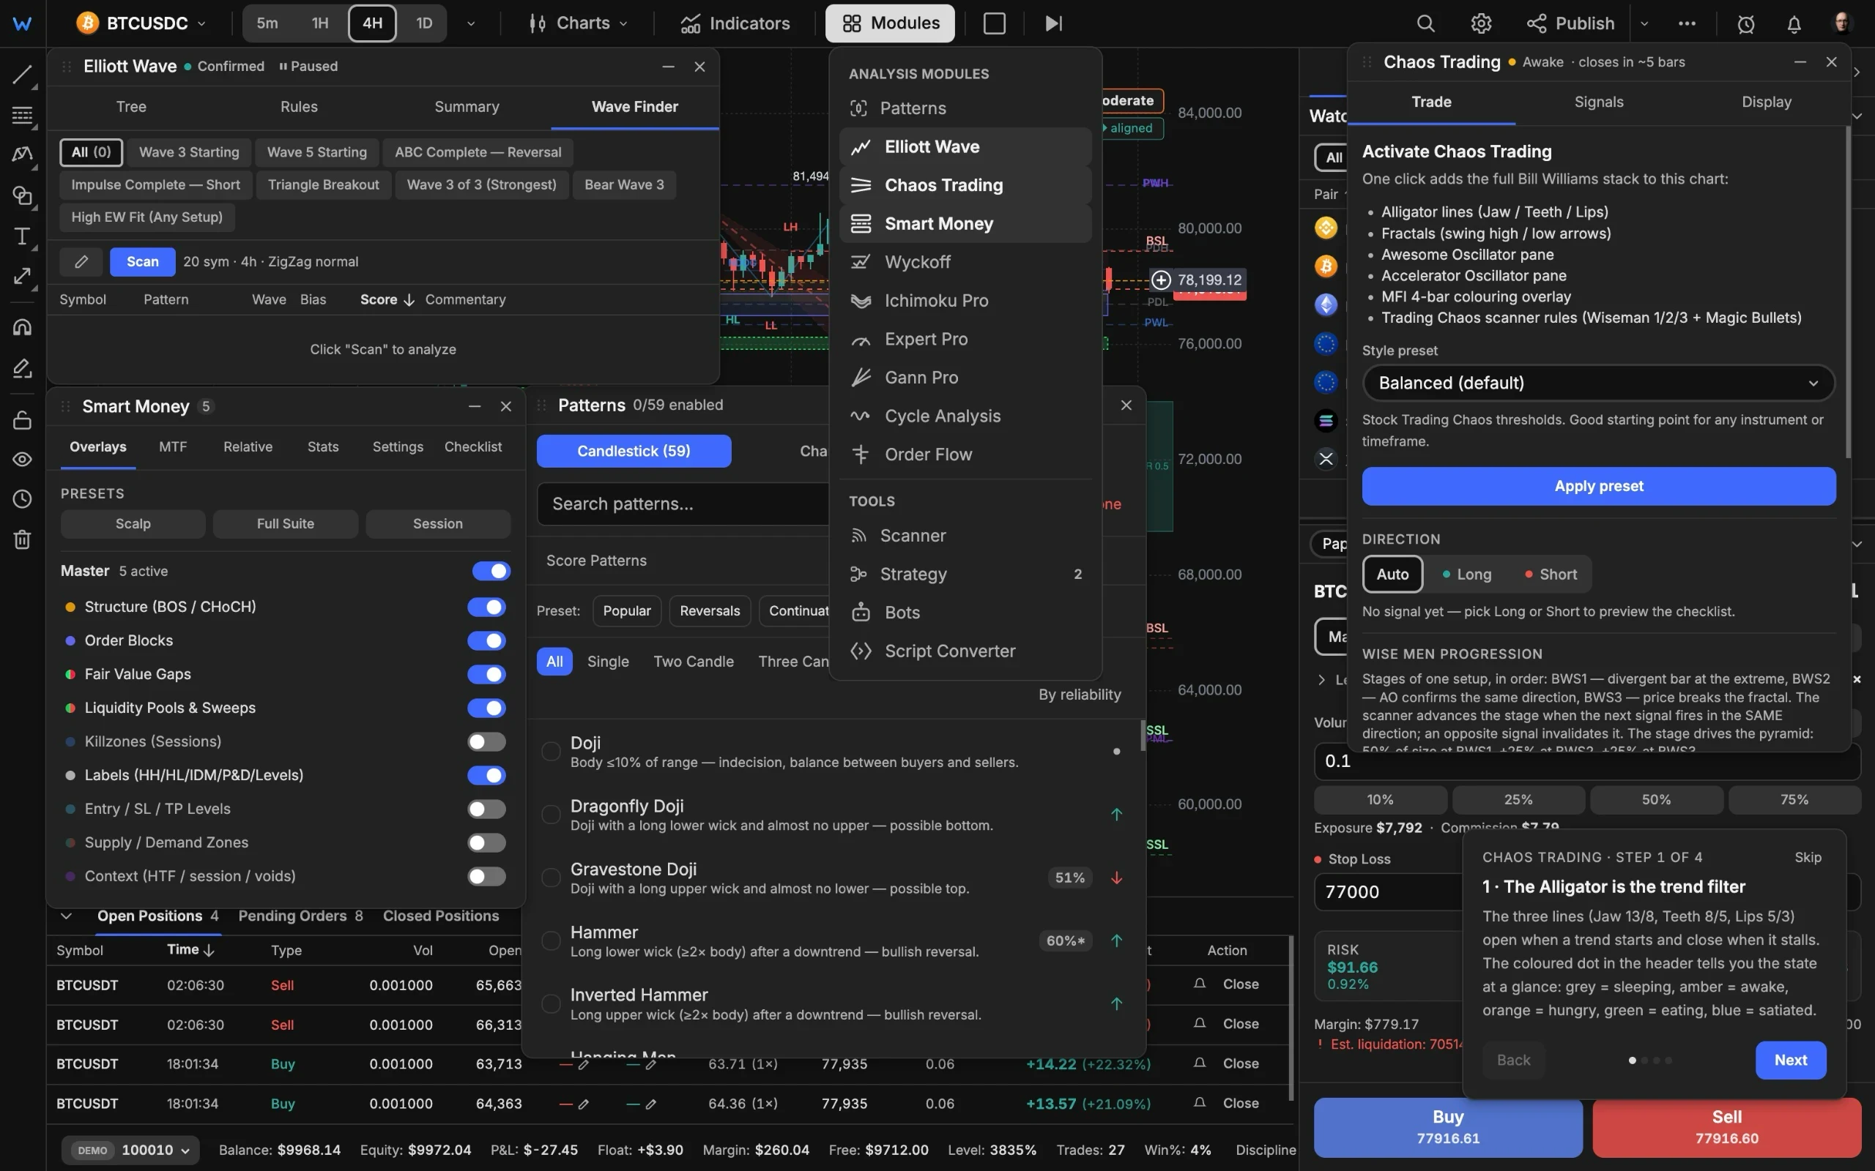Open the Rules tab in Elliott Wave
This screenshot has width=1875, height=1171.
pyautogui.click(x=299, y=107)
